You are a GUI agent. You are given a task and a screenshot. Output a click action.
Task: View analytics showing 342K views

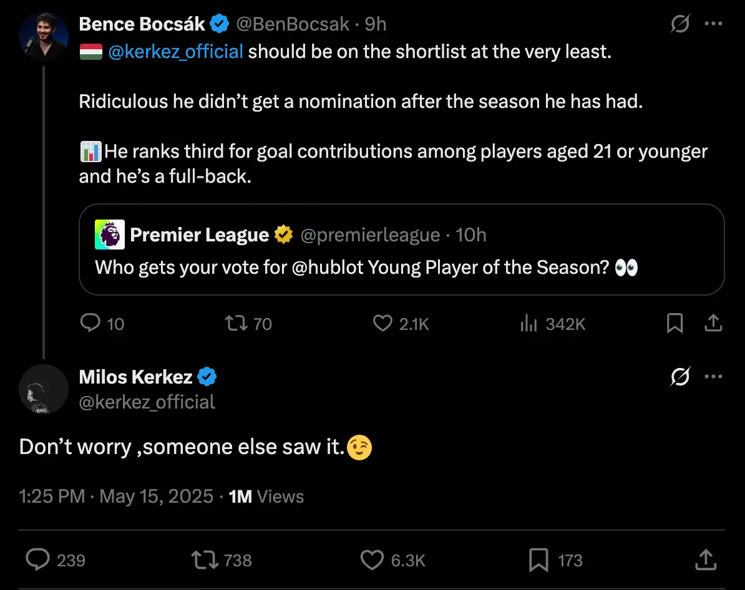(528, 323)
